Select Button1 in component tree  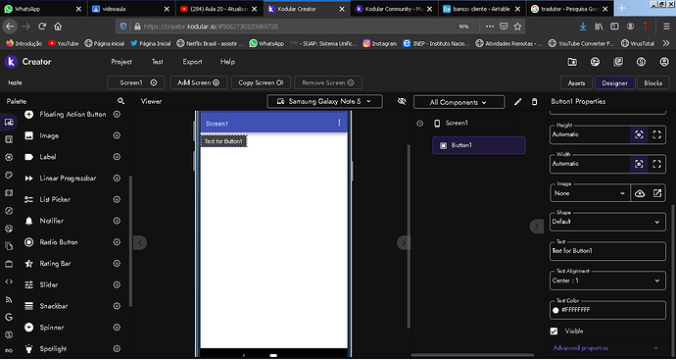478,145
